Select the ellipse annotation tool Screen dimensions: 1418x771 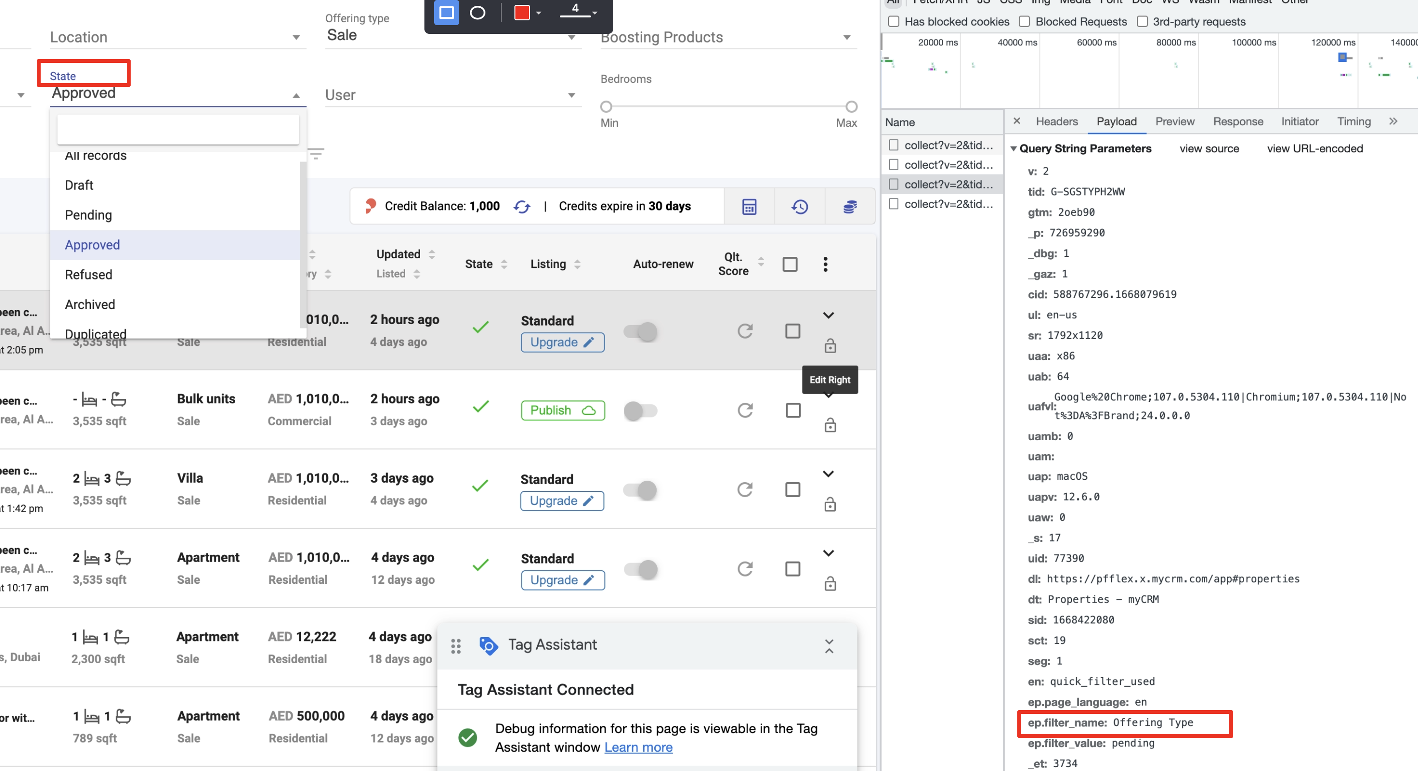tap(477, 12)
